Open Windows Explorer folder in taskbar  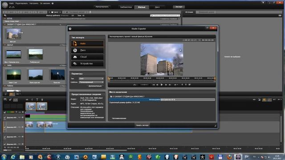coord(22,157)
